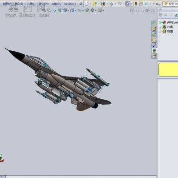Open the New document dropdown arrow
This screenshot has width=178, height=178.
(x=91, y=4)
